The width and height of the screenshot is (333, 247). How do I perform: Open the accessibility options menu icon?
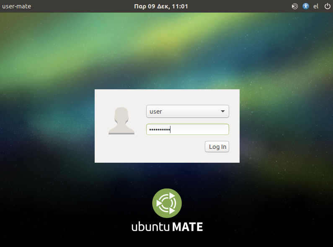306,6
